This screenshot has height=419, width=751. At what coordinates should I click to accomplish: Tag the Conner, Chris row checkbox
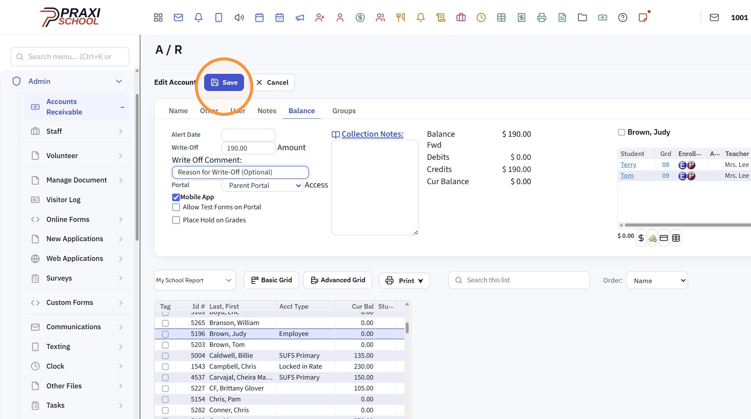165,411
